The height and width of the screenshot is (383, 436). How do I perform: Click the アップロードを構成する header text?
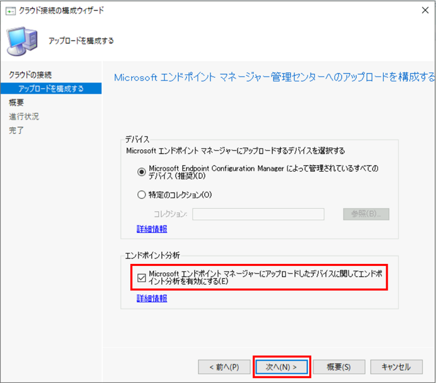point(81,41)
